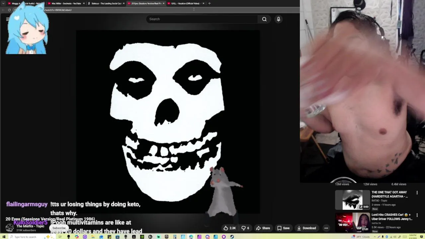Image resolution: width=425 pixels, height=239 pixels.
Task: Show hidden system tray icons chevron
Action: (x=375, y=237)
